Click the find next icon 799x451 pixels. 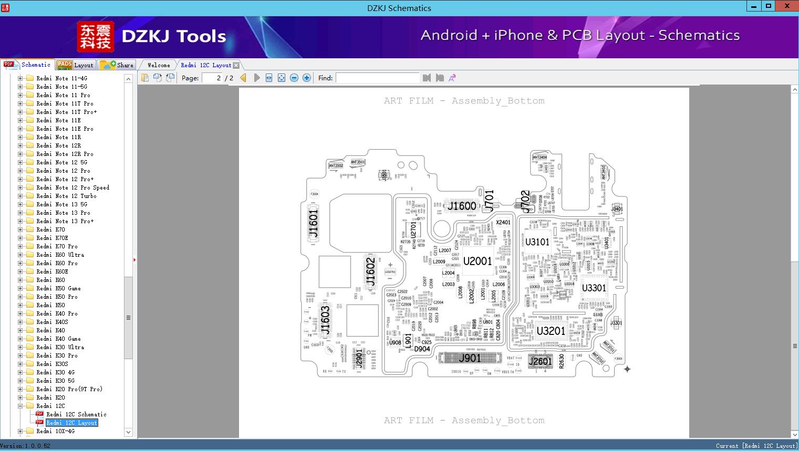click(440, 78)
